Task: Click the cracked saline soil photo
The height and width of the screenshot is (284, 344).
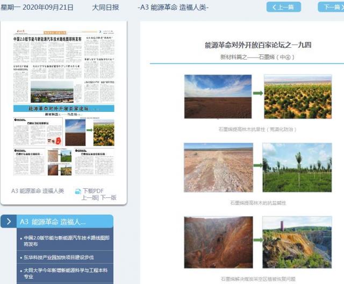Action: click(218, 167)
